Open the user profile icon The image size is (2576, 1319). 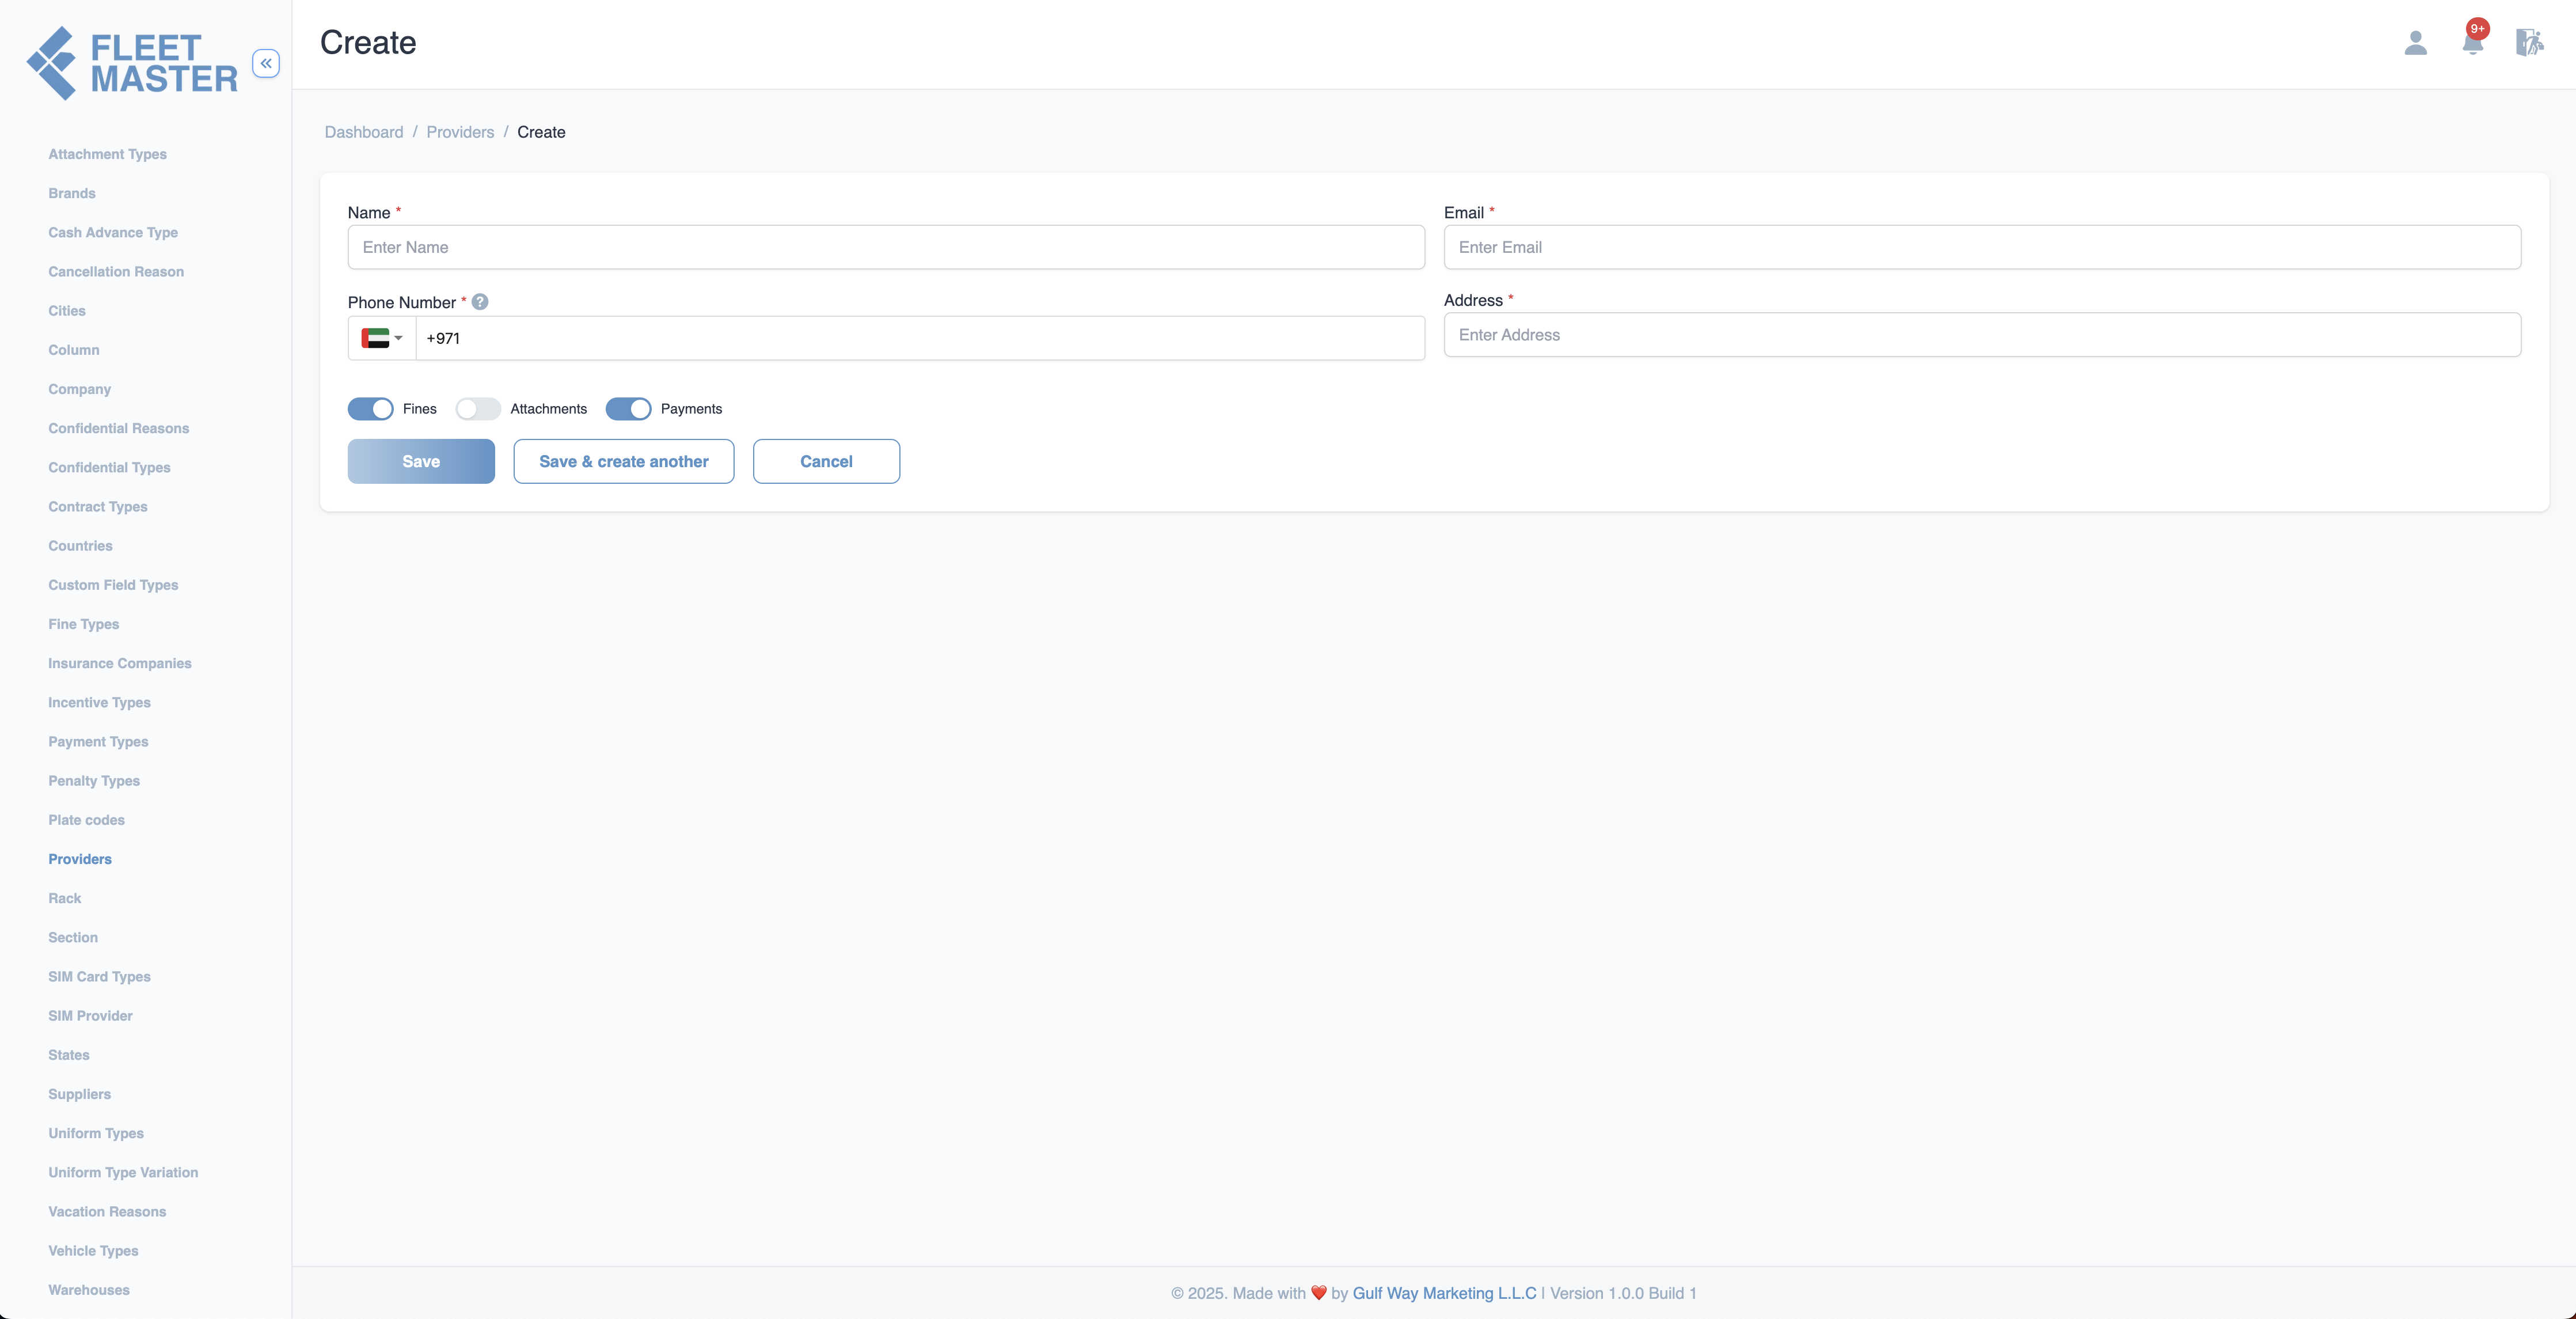pos(2415,43)
